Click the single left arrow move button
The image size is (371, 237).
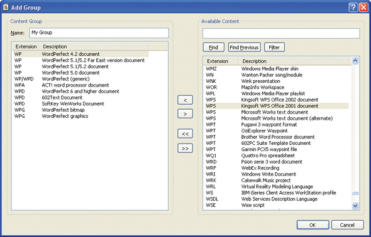point(185,100)
